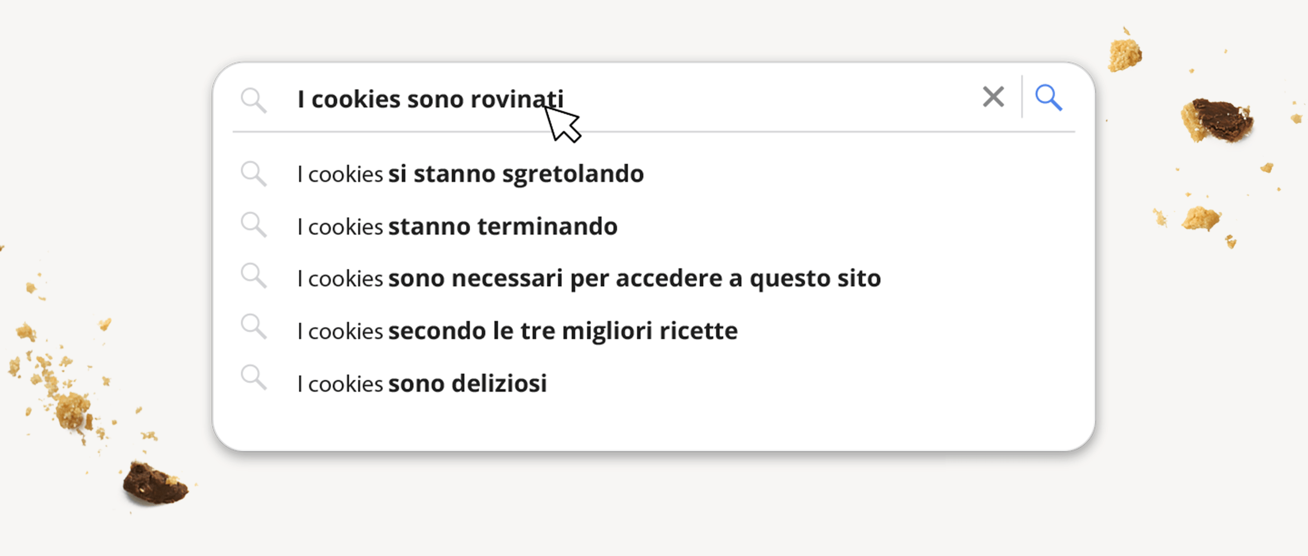The width and height of the screenshot is (1308, 556).
Task: Click the crumb pile on left side
Action: (x=72, y=409)
